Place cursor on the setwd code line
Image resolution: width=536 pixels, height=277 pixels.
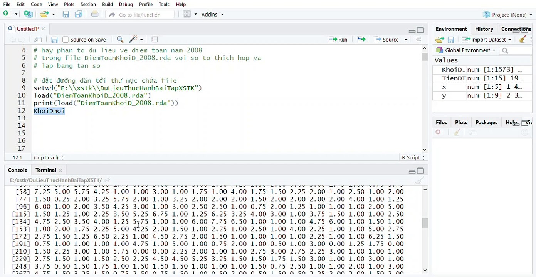click(118, 88)
